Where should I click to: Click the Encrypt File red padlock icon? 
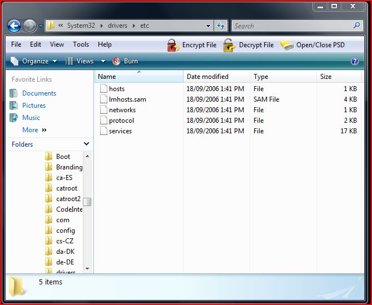[x=173, y=45]
